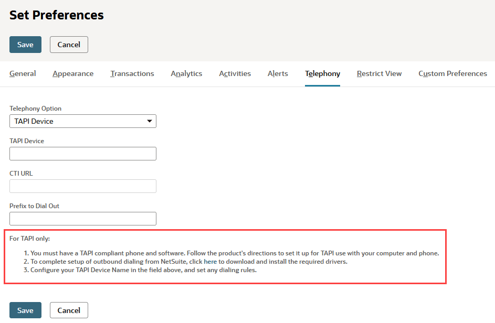Select the Telephony tab
Viewport: 495px width, 323px height.
[x=322, y=73]
